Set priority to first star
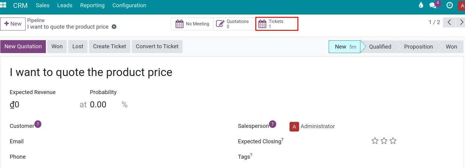 375,141
